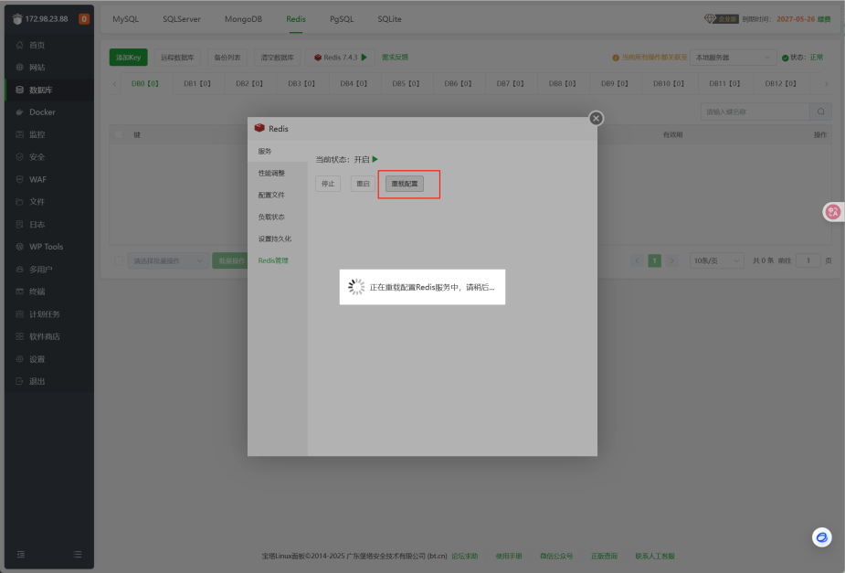Select the DB5 database tab

click(x=406, y=83)
